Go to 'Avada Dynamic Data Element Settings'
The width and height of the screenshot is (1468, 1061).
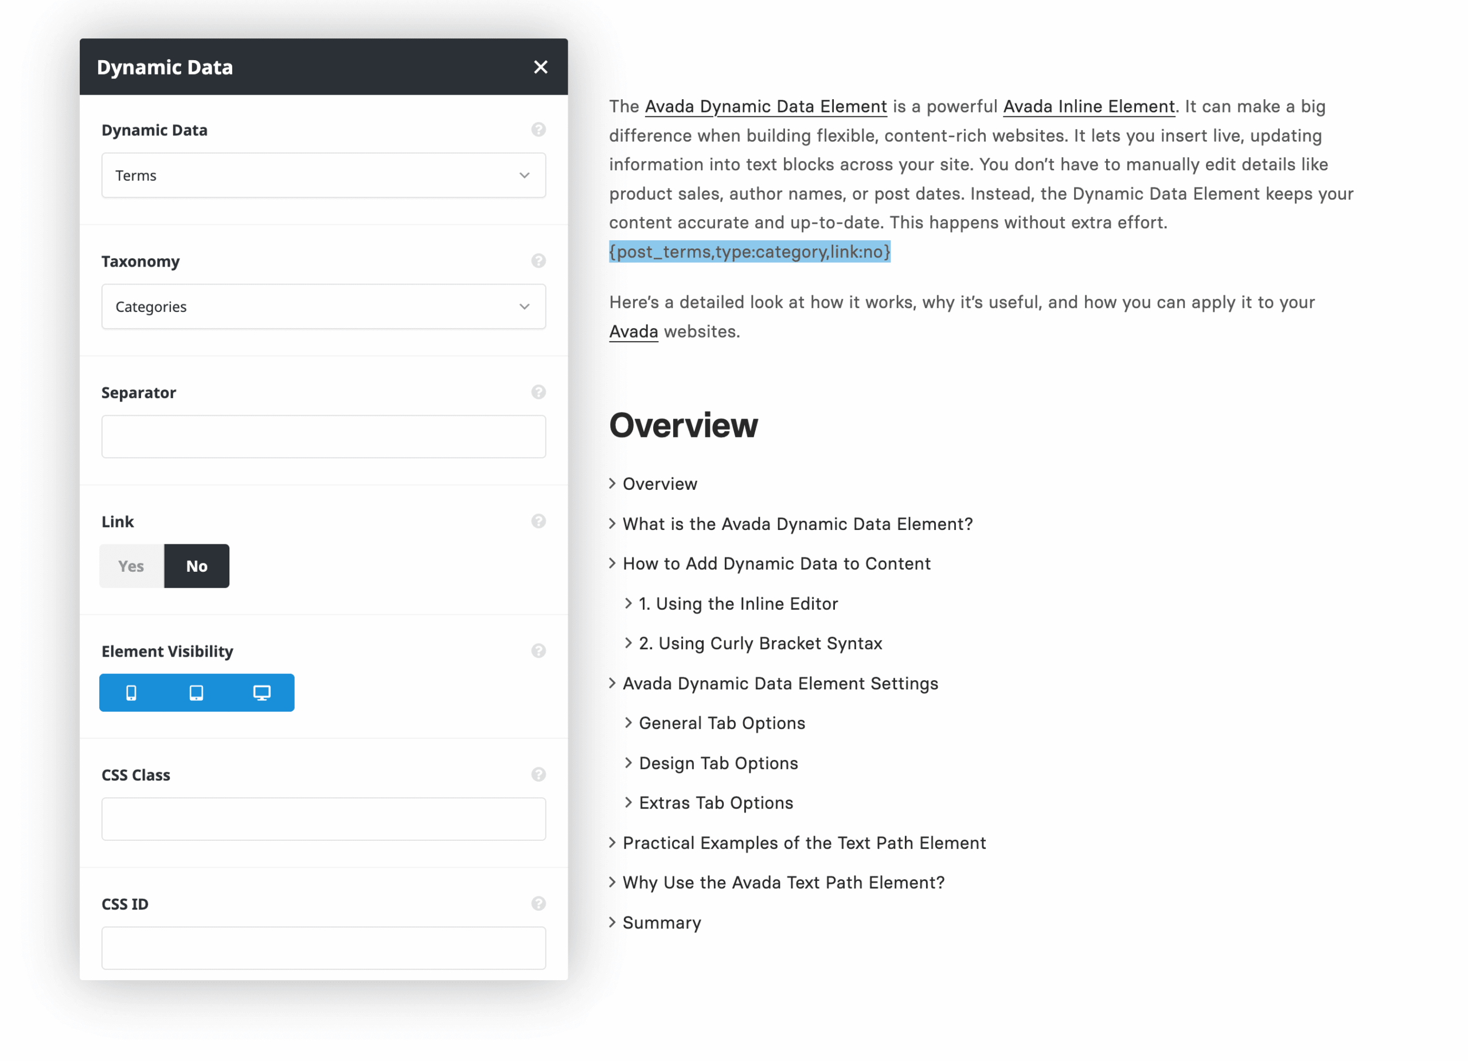pos(780,684)
